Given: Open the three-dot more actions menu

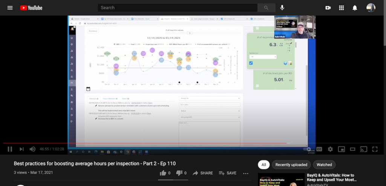Looking at the screenshot, I should pyautogui.click(x=246, y=173).
